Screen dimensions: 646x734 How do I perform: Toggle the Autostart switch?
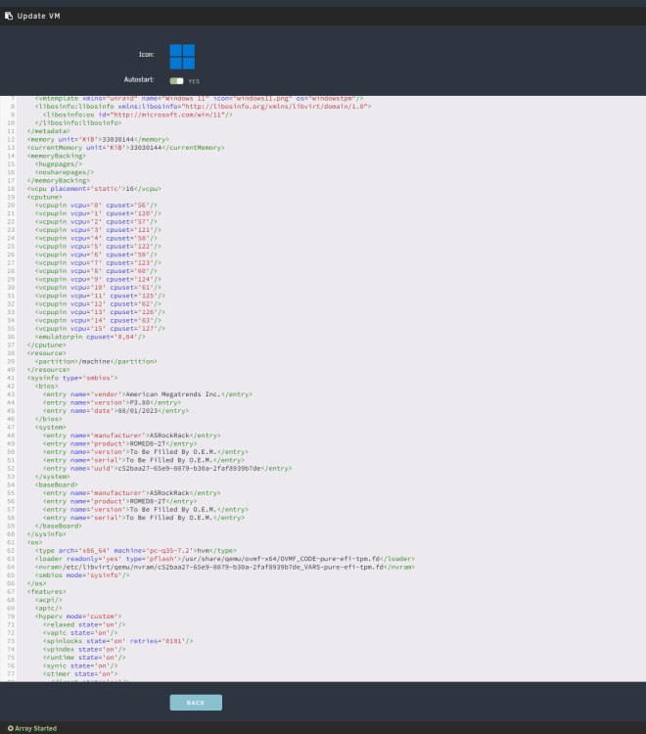[x=176, y=81]
